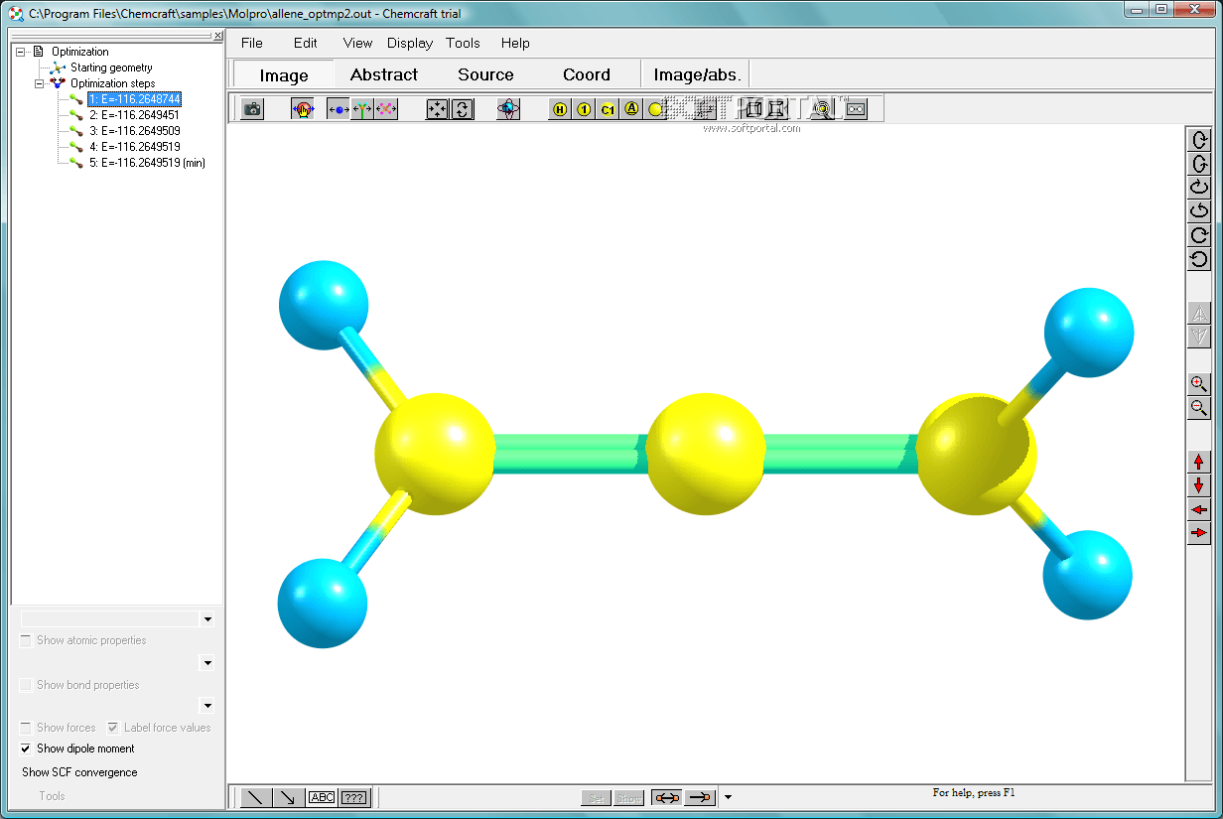This screenshot has width=1223, height=819.
Task: Click the single-arrow atom icon
Action: coord(700,797)
